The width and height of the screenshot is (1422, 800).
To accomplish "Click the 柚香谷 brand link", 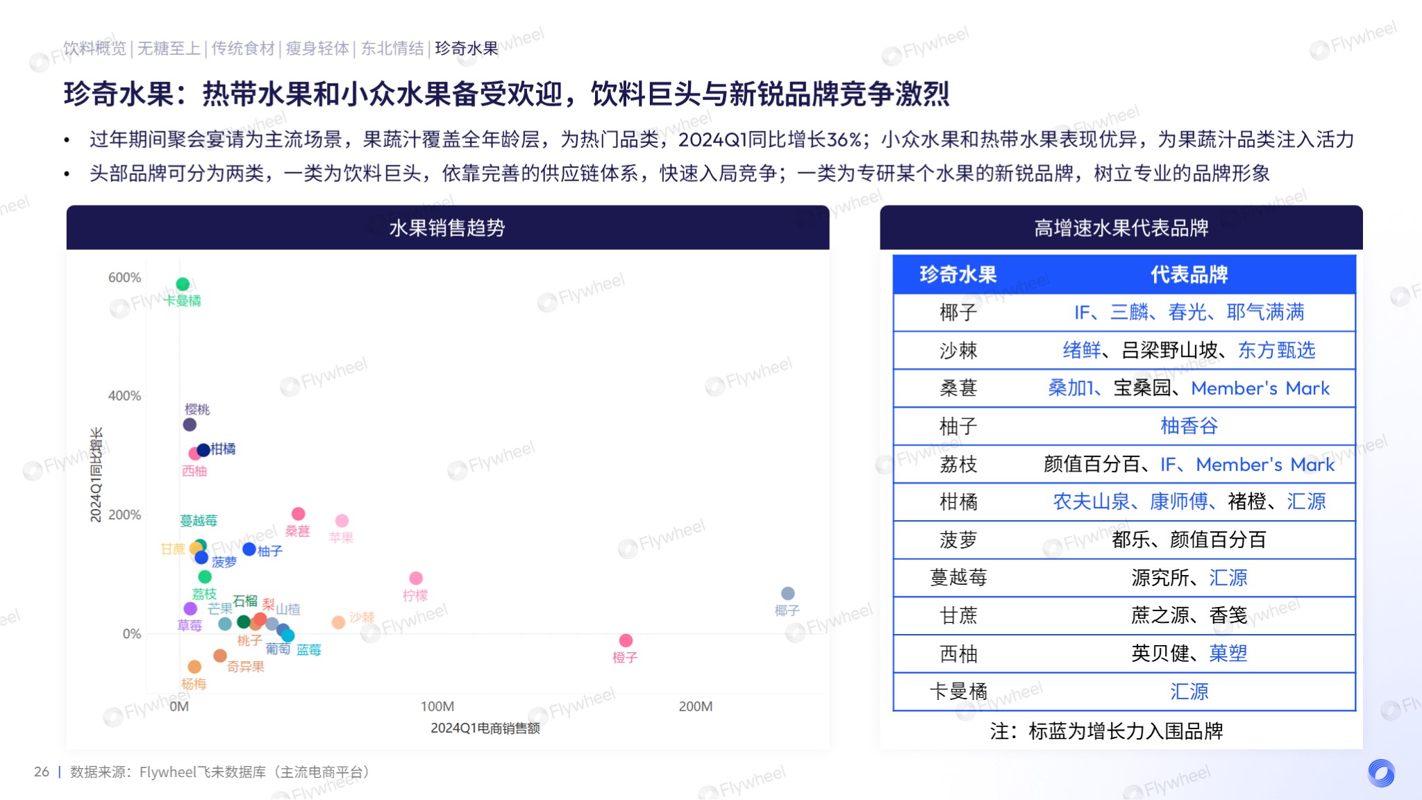I will click(x=1189, y=426).
